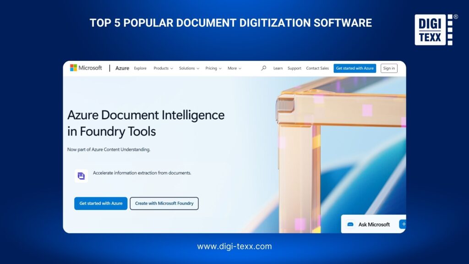The image size is (469, 264).
Task: Click the document extraction feature icon
Action: [81, 176]
